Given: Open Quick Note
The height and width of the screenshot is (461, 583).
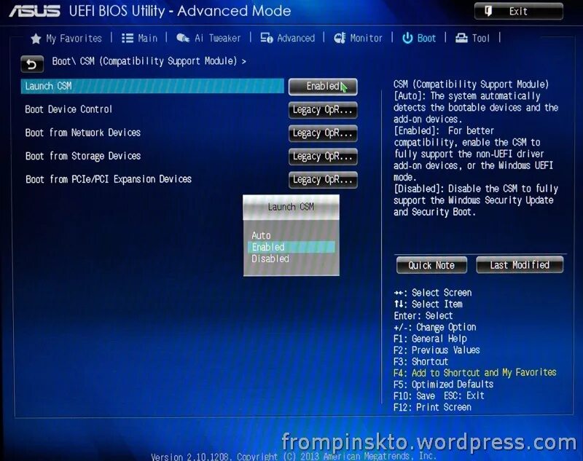Looking at the screenshot, I should (431, 265).
